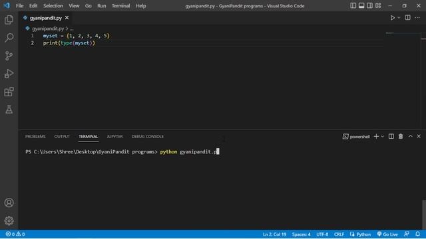Open run options dropdown next to play
426x239 pixels.
(399, 18)
